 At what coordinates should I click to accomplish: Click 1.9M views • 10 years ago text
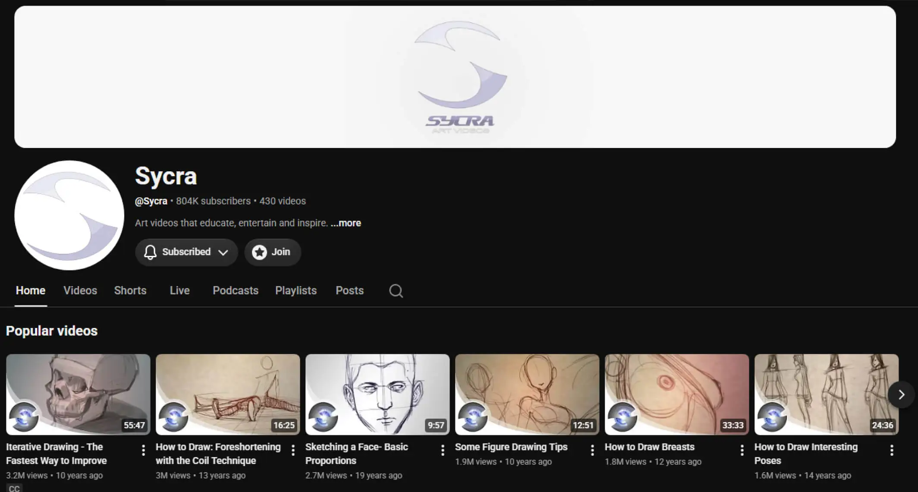coord(503,461)
